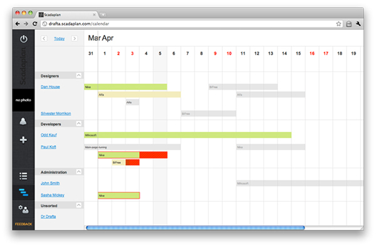376x247 pixels.
Task: Click the no photo avatar box
Action: 23,100
